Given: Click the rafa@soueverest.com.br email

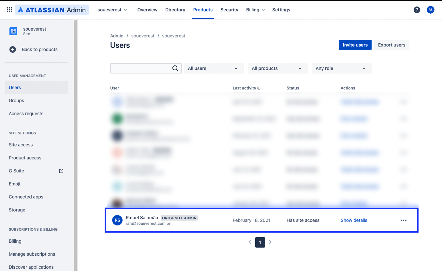Looking at the screenshot, I should coord(148,224).
